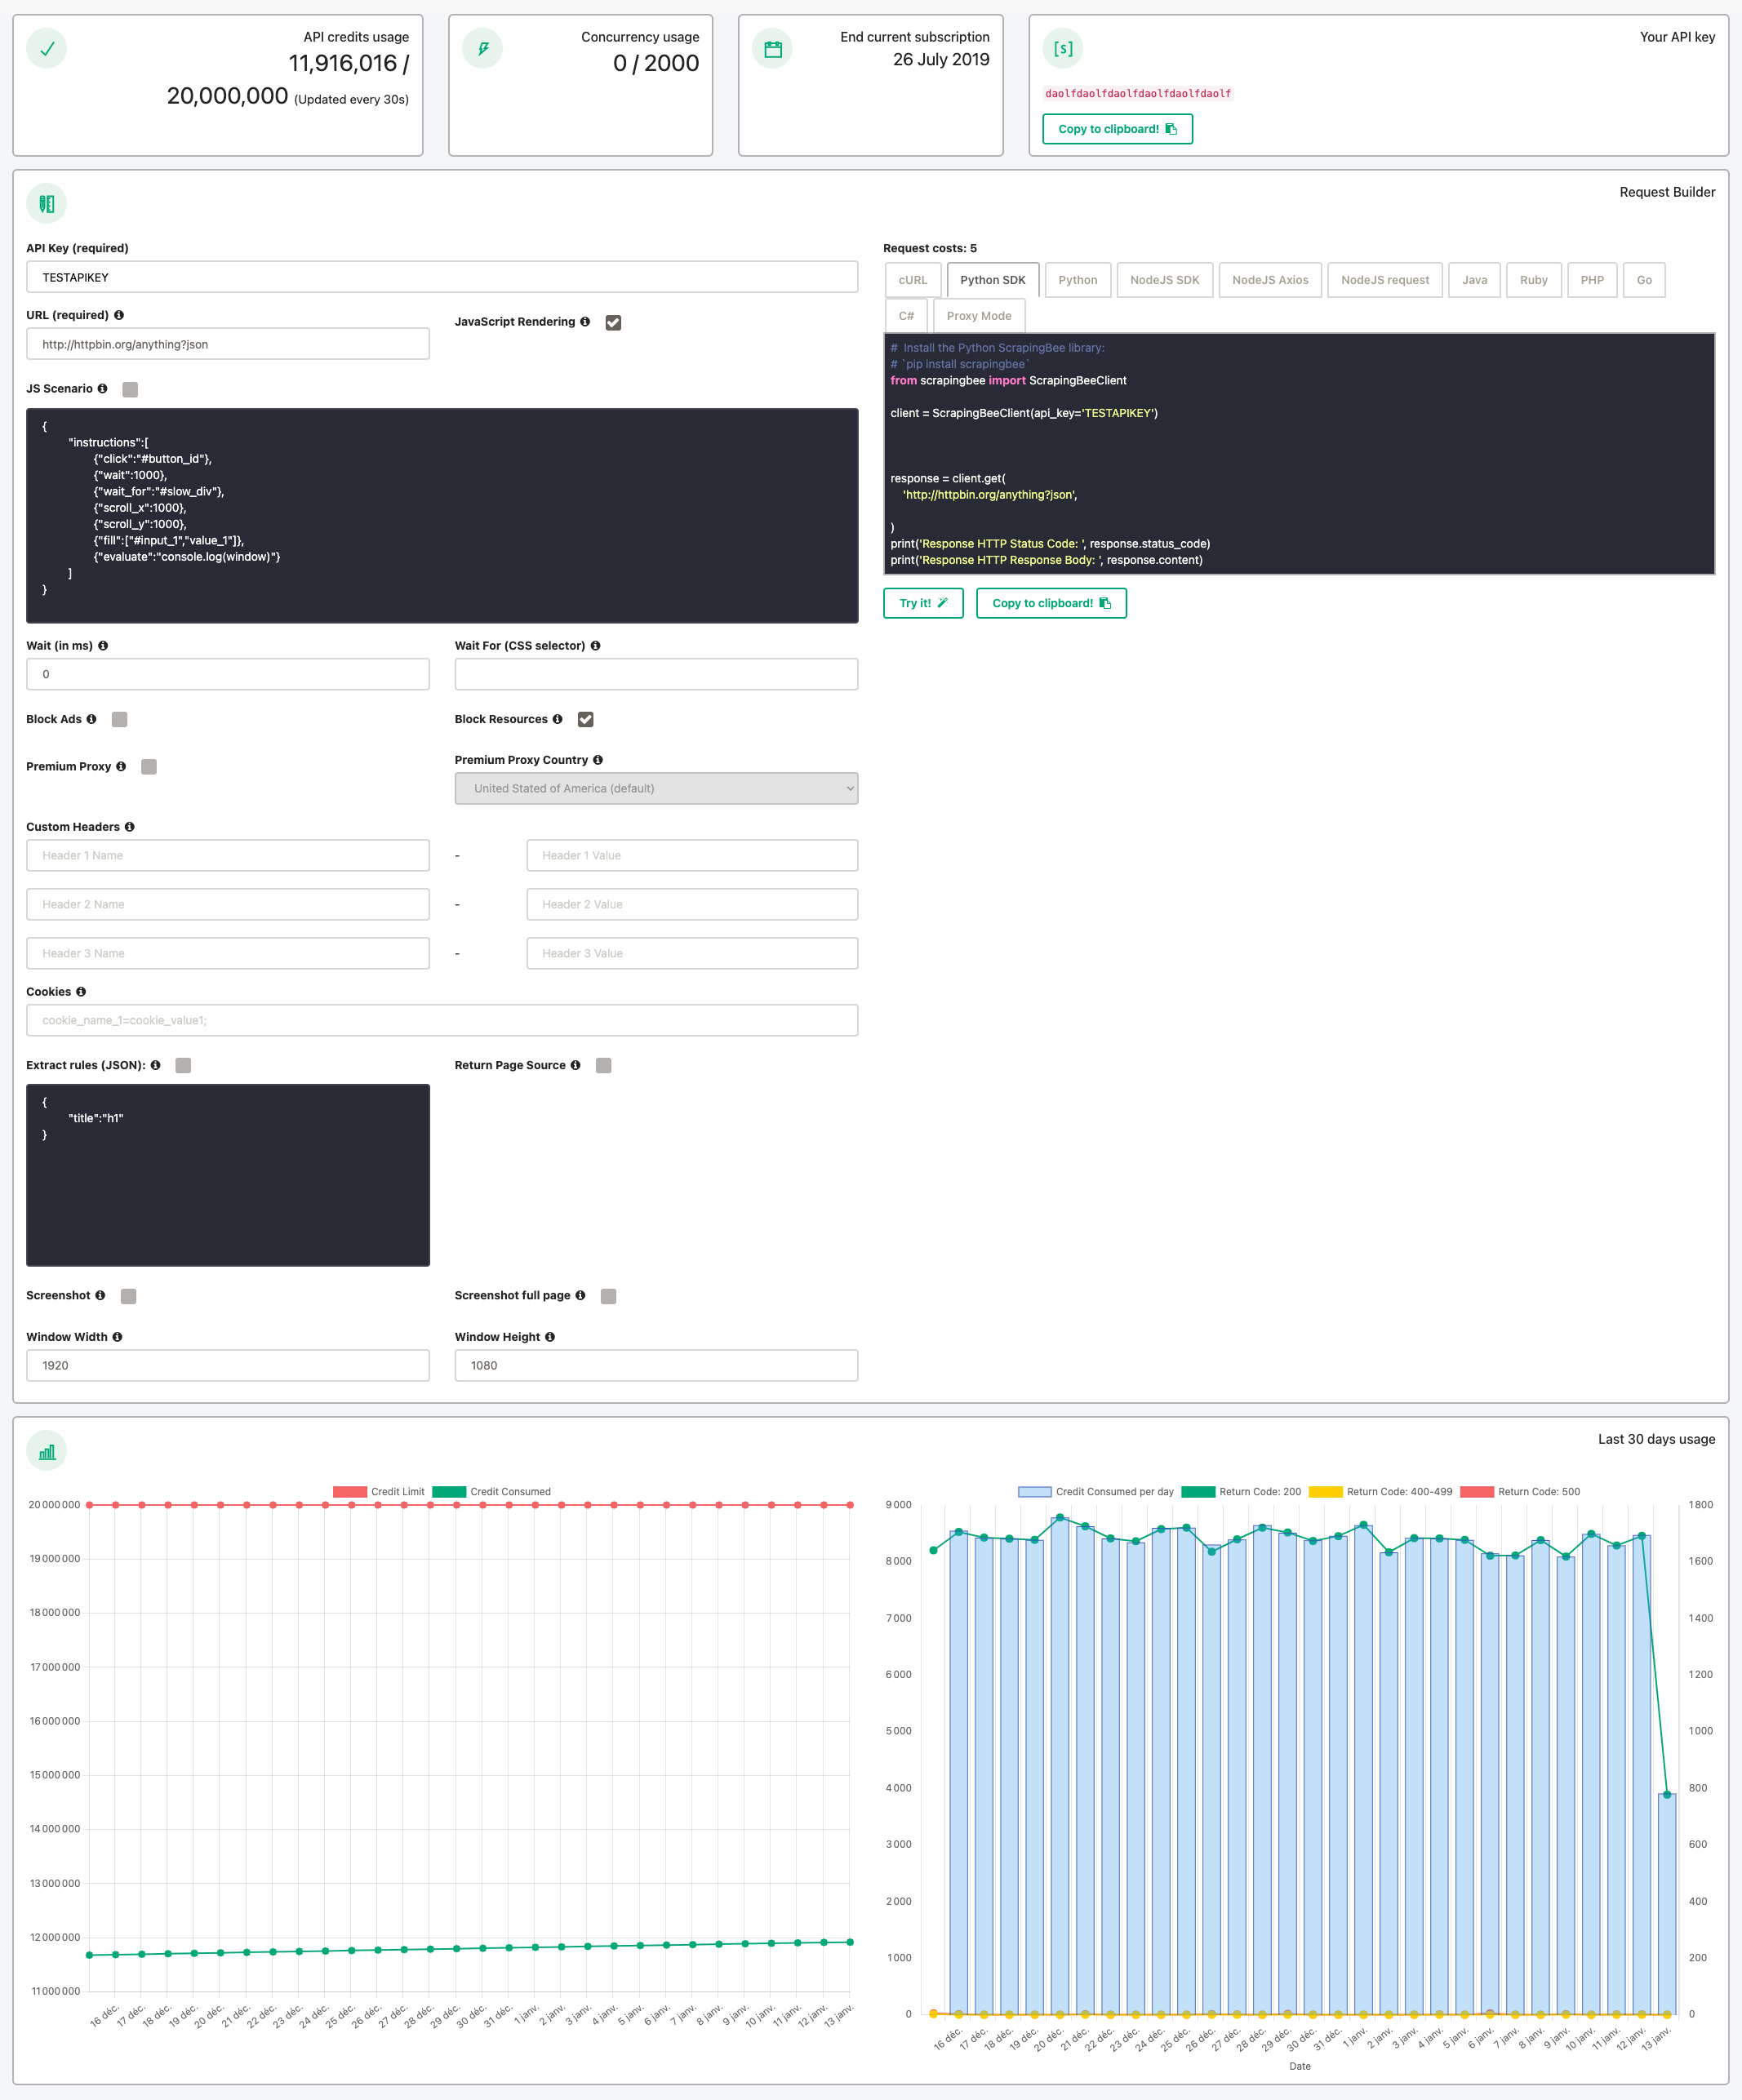This screenshot has width=1742, height=2100.
Task: Click the Last 30 days usage chart icon
Action: click(x=46, y=1450)
